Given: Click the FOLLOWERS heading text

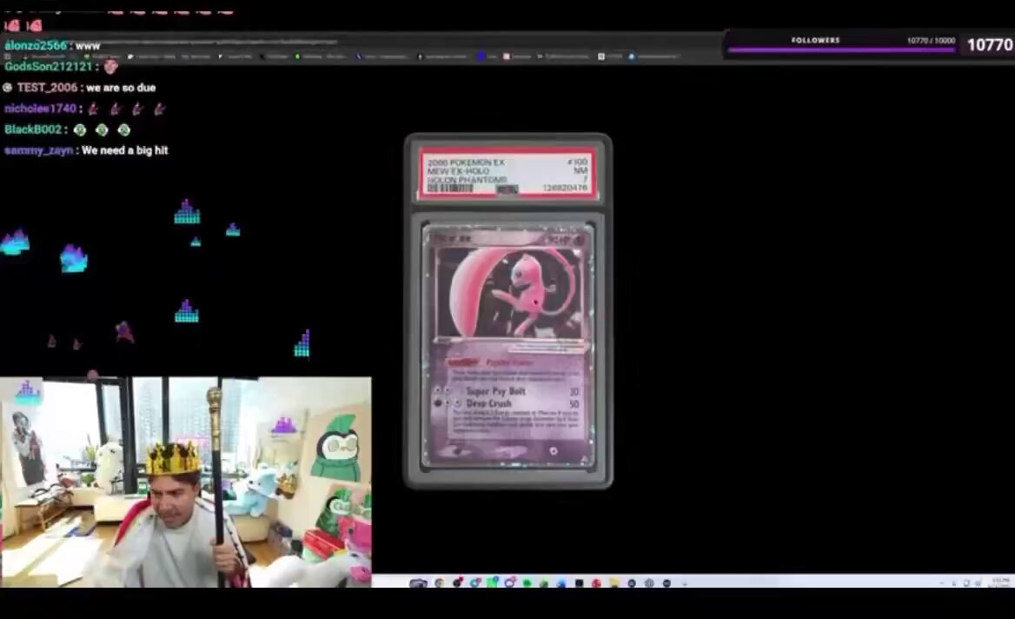Looking at the screenshot, I should [816, 40].
